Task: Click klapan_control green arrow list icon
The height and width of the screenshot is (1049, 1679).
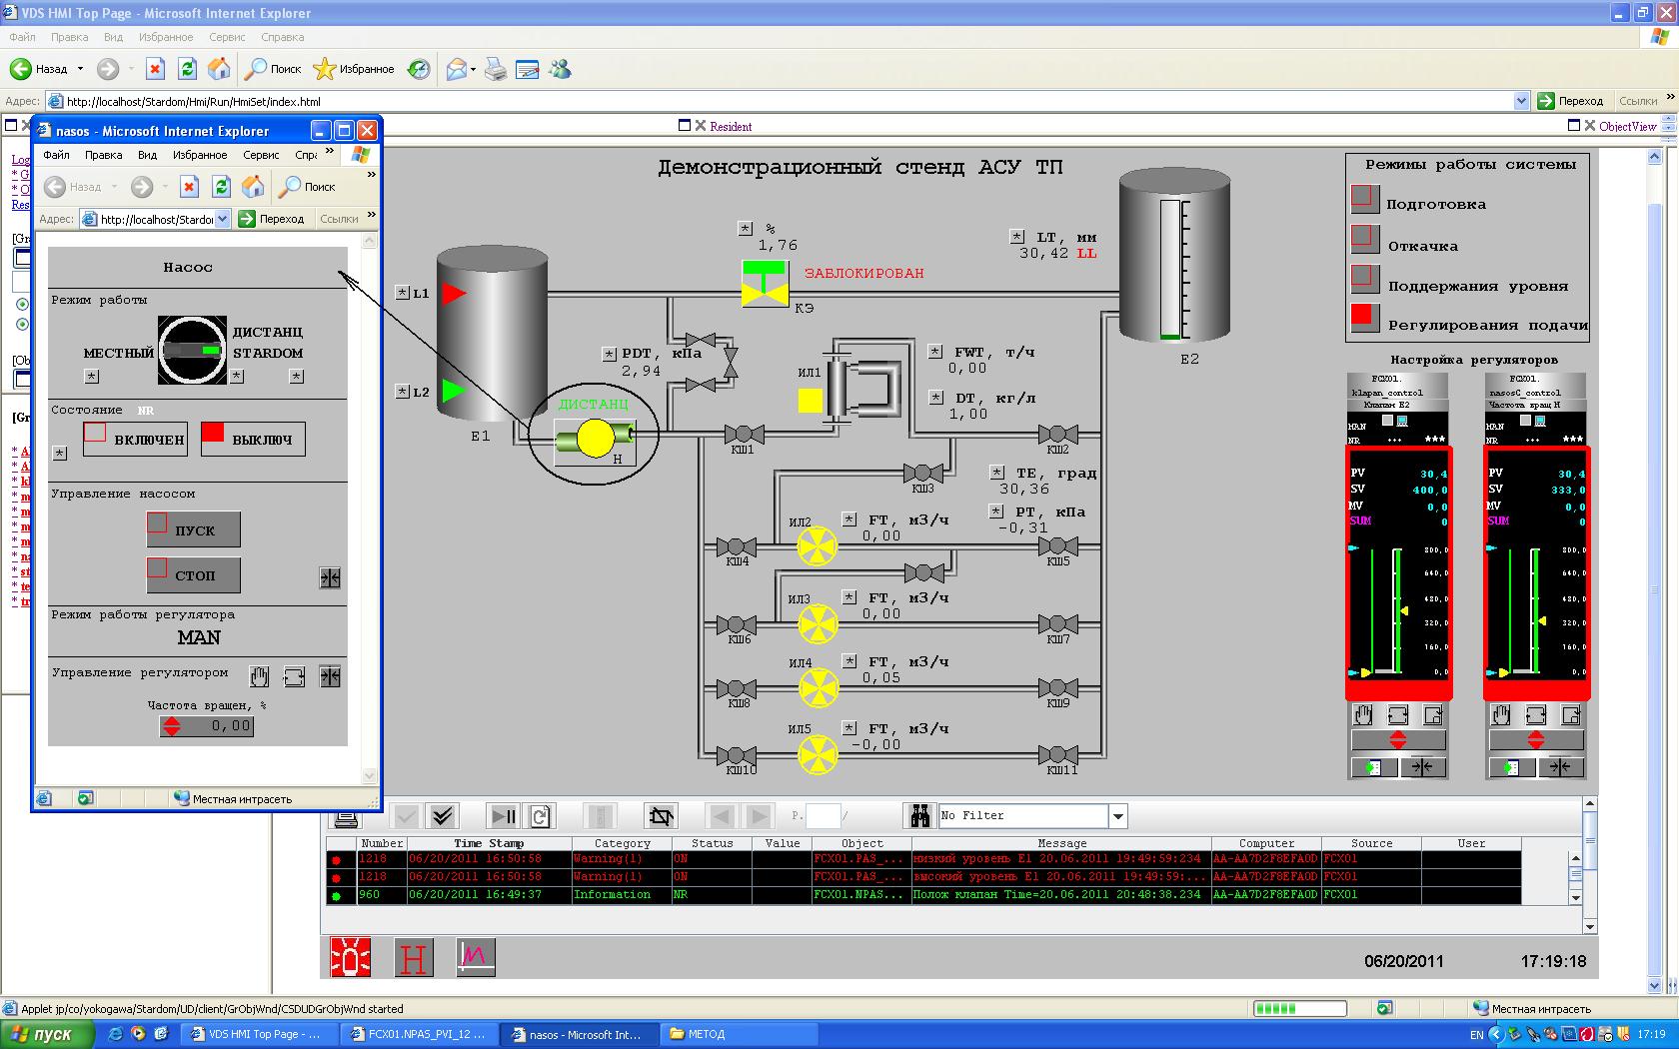Action: tap(1374, 767)
